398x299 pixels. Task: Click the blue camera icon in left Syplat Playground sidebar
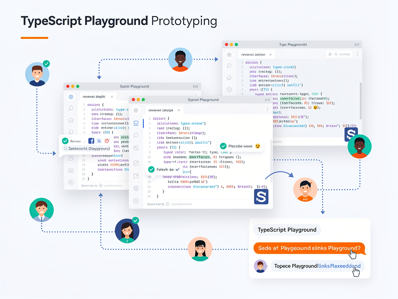tap(71, 97)
